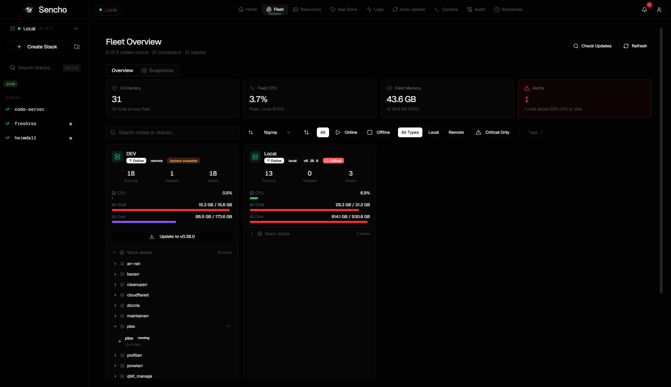The image size is (671, 387).
Task: Click Update to v0.38.0 button
Action: [x=172, y=237]
